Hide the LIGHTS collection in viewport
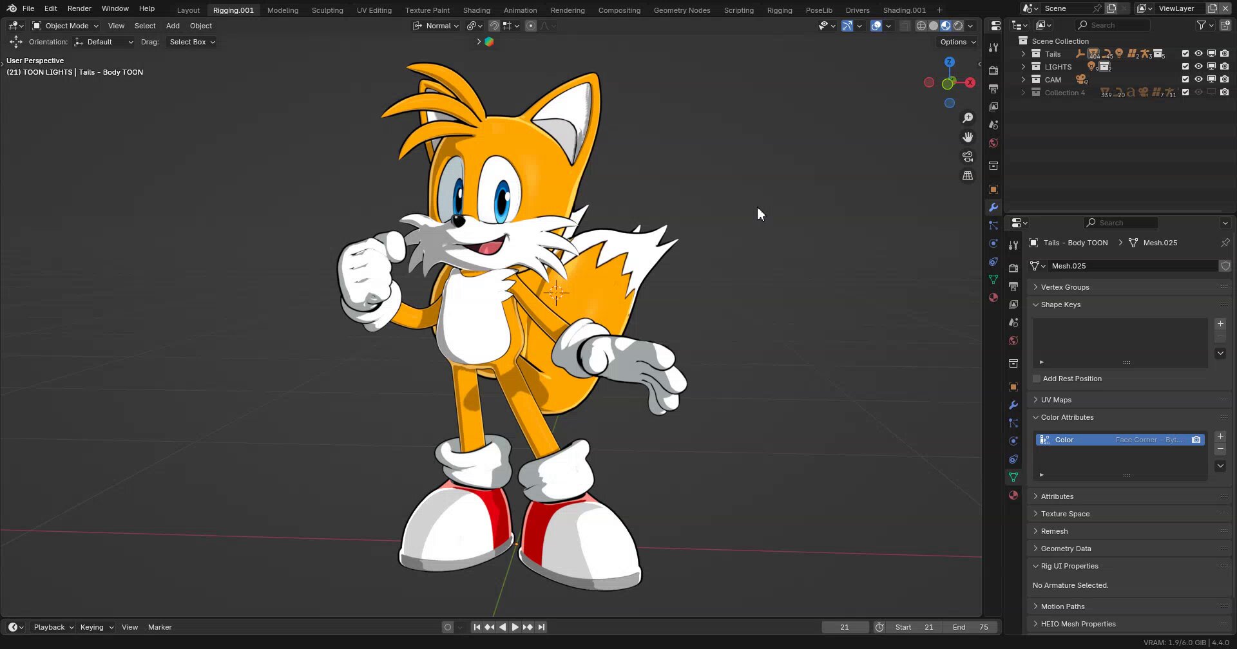This screenshot has height=649, width=1237. coord(1198,66)
